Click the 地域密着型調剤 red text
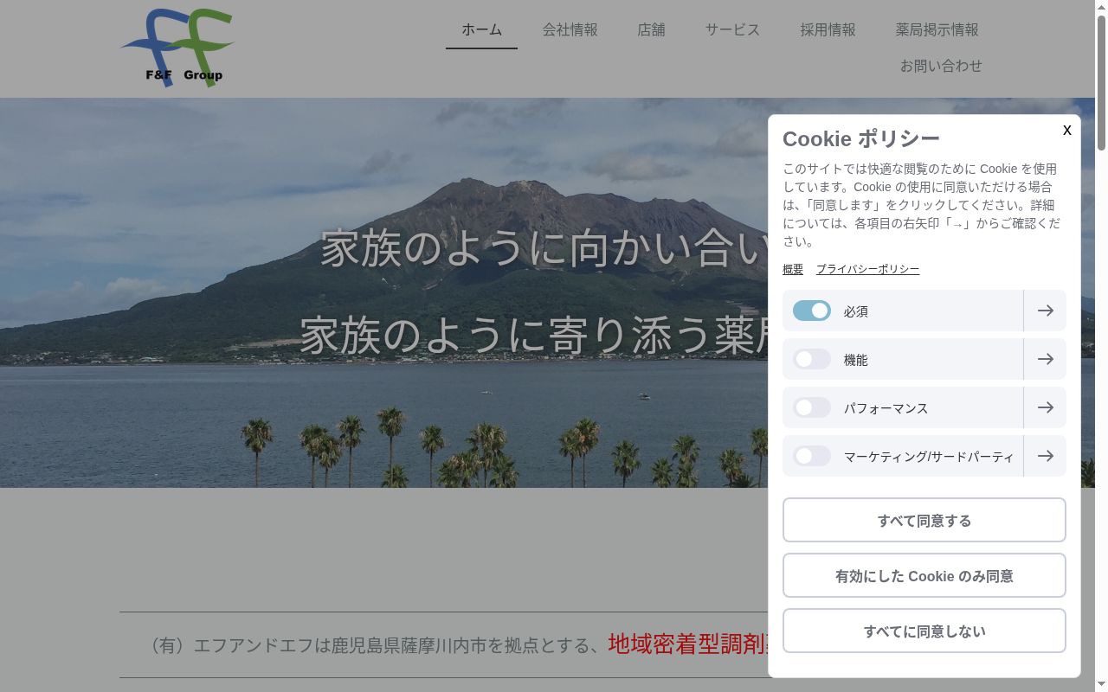Viewport: 1108px width, 692px height. pos(687,644)
